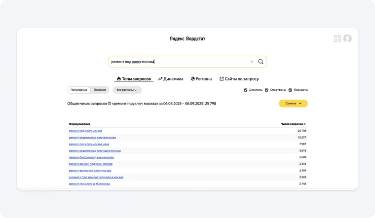Select the value 7 987 in the table

click(x=302, y=144)
